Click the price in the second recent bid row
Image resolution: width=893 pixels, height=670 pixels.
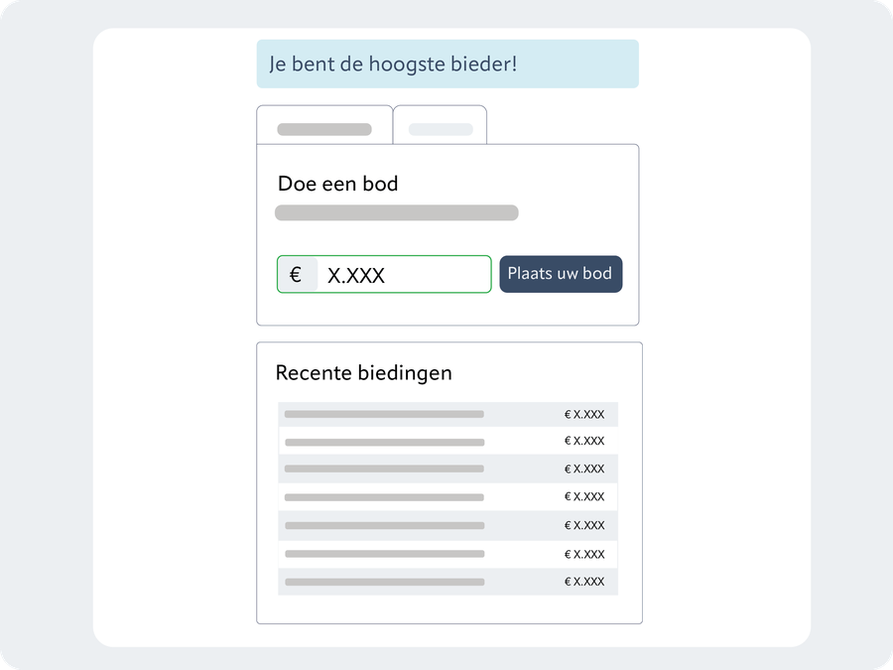(584, 441)
